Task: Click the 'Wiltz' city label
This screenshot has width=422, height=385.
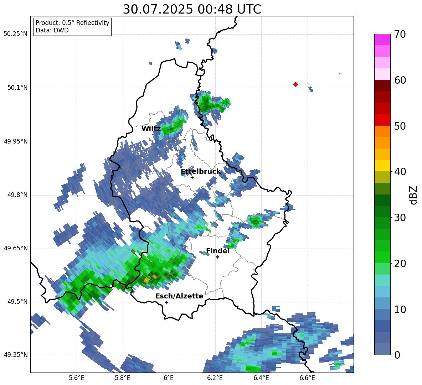Action: 151,129
